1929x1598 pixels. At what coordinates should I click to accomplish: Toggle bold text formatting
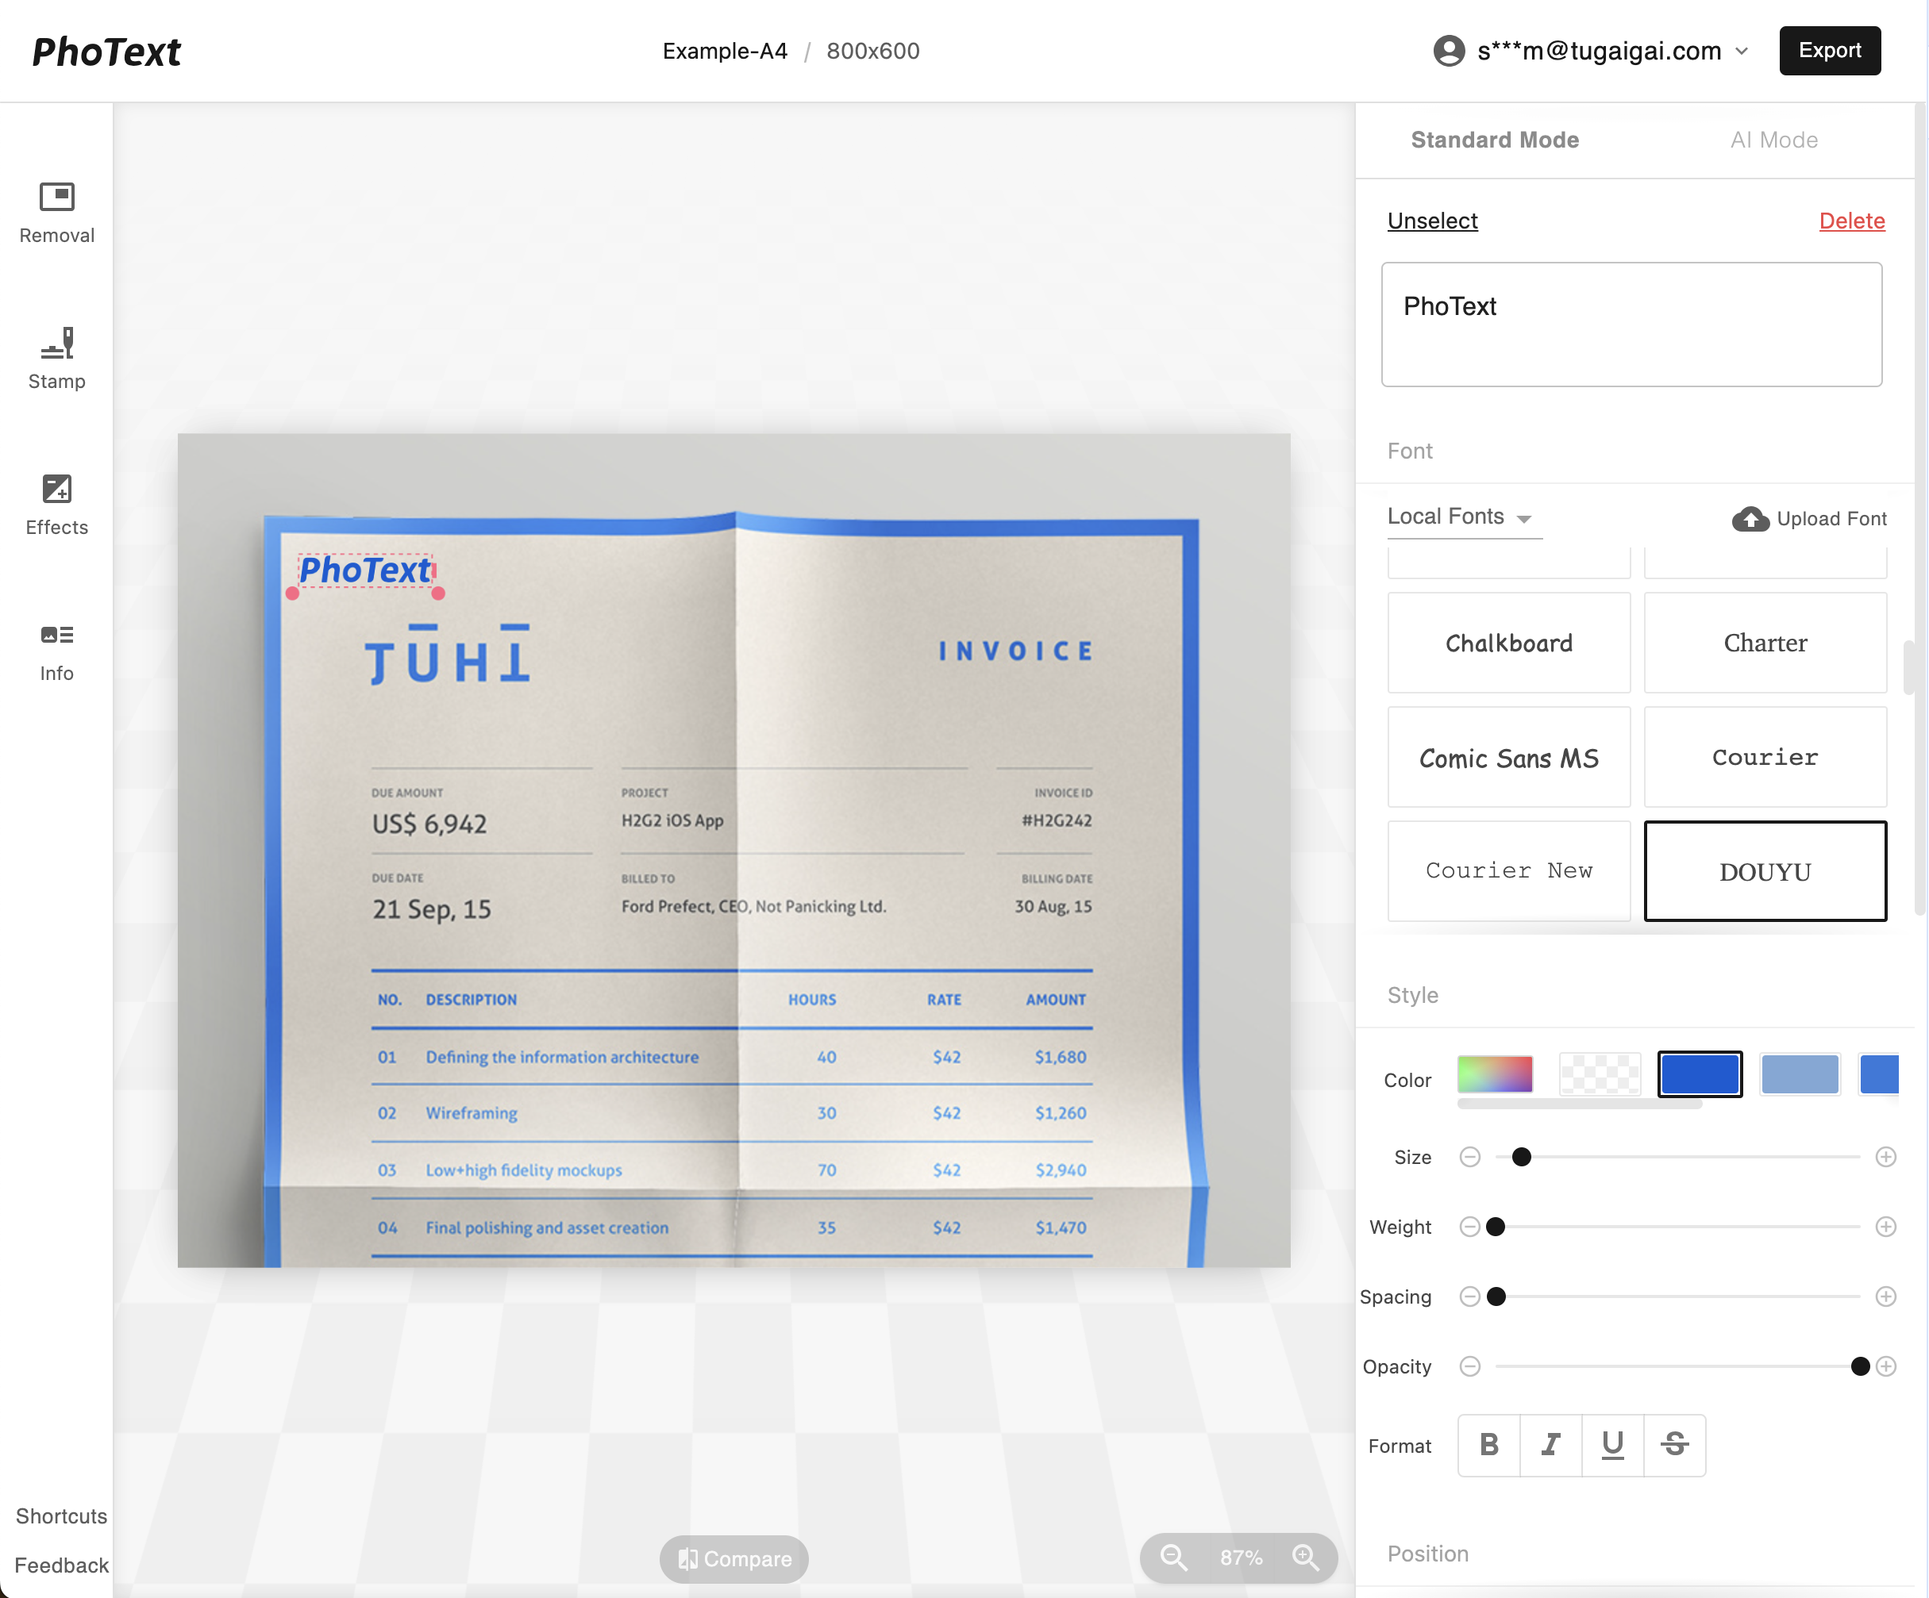[1489, 1445]
